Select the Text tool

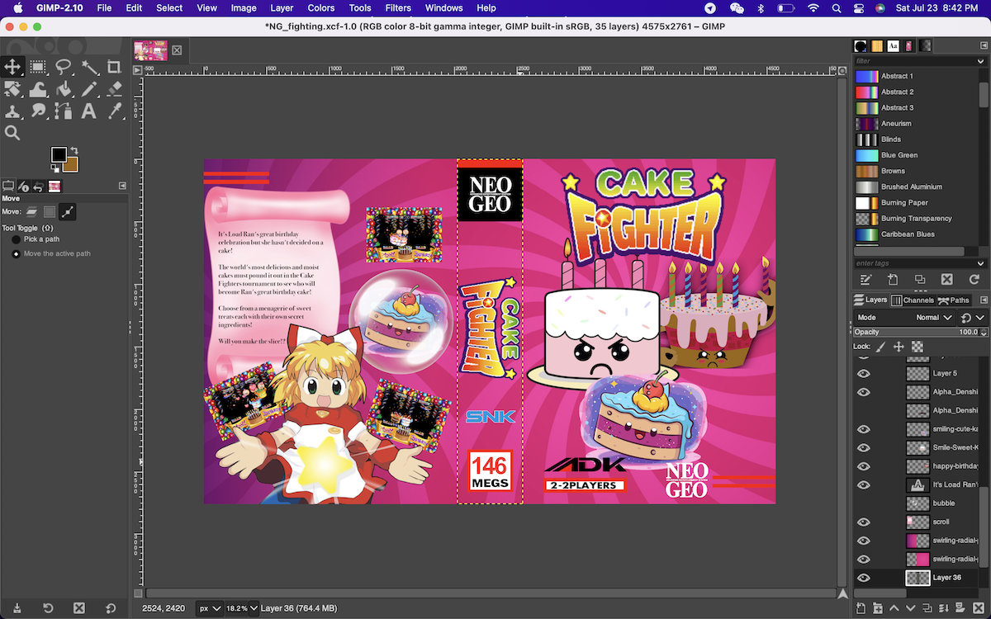(x=89, y=111)
